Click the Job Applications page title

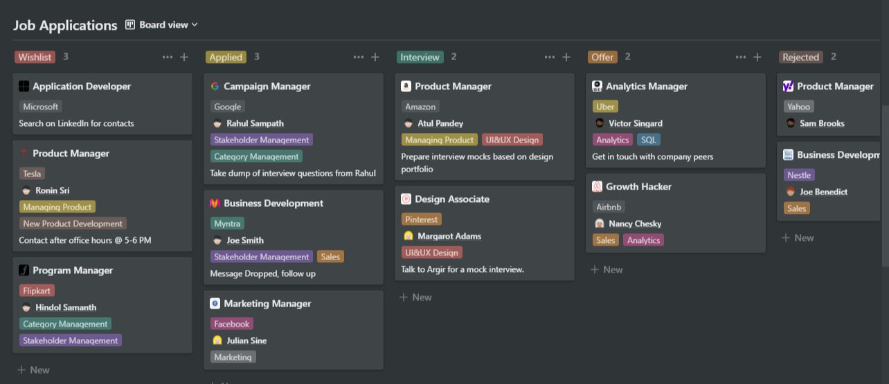click(x=65, y=26)
